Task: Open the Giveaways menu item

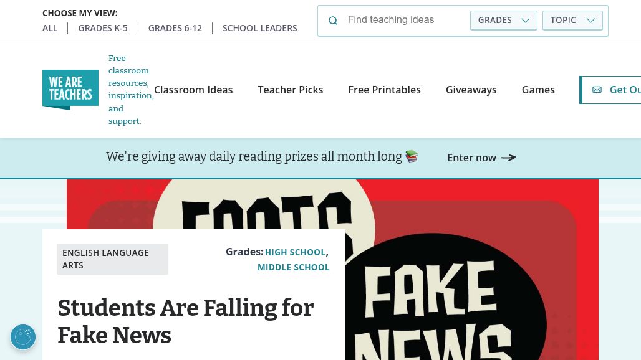Action: coord(471,90)
